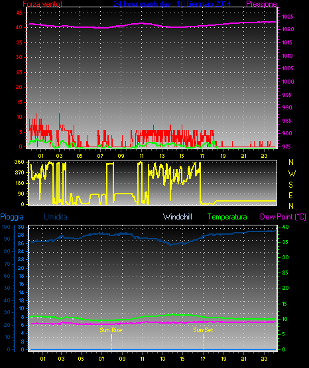Screen dimensions: 309x368
Task: Select the red 'Forza vento)' label
Action: click(42, 3)
